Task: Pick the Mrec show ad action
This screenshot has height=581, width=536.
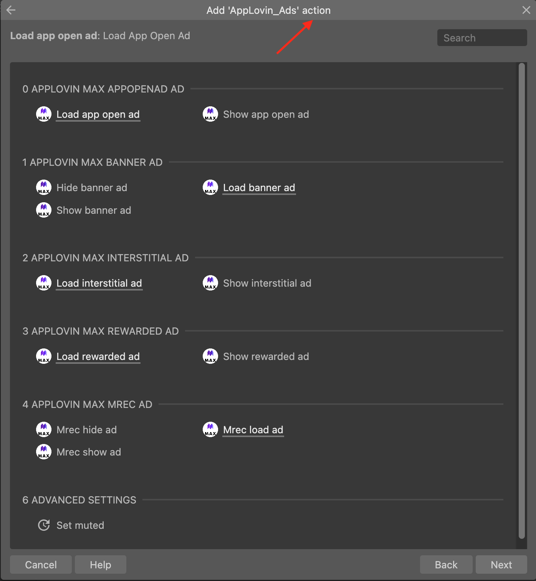Action: 89,452
